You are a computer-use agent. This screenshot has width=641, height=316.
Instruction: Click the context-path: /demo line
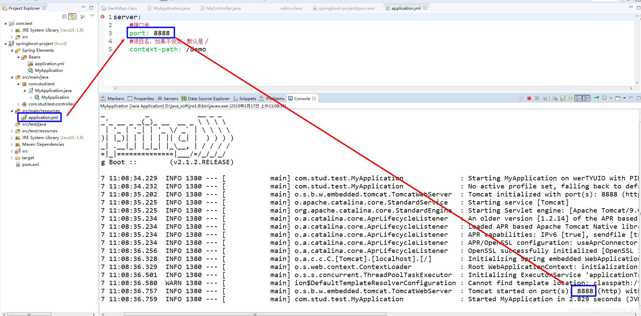click(168, 49)
